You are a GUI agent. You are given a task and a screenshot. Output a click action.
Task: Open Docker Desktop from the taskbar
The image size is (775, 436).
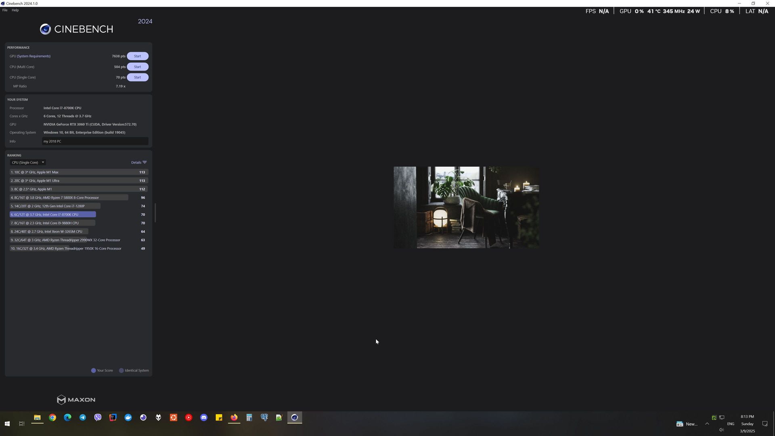tap(128, 418)
